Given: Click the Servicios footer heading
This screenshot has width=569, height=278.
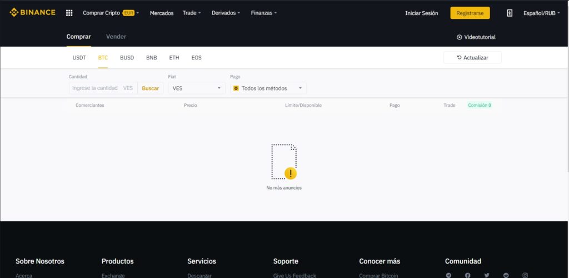Looking at the screenshot, I should pyautogui.click(x=202, y=261).
